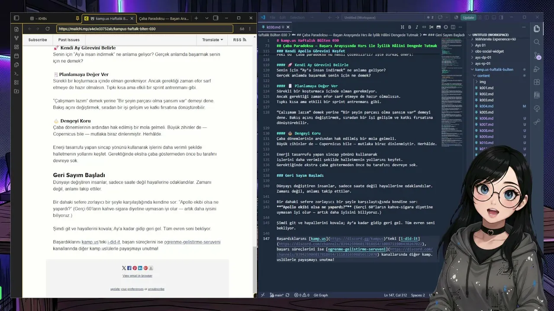
Task: Click the VS Code logo icon in the title bar
Action: coord(263,17)
